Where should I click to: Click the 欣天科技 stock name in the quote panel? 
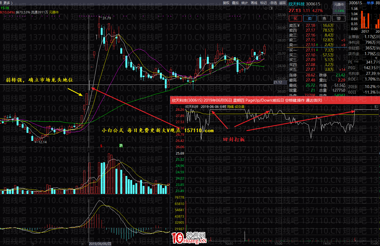point(296,4)
